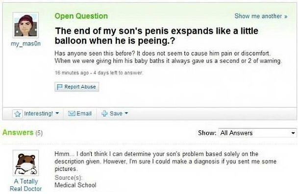Screen dimensions: 299x194
Task: Click the arrow of All Answers selector
Action: (x=293, y=133)
